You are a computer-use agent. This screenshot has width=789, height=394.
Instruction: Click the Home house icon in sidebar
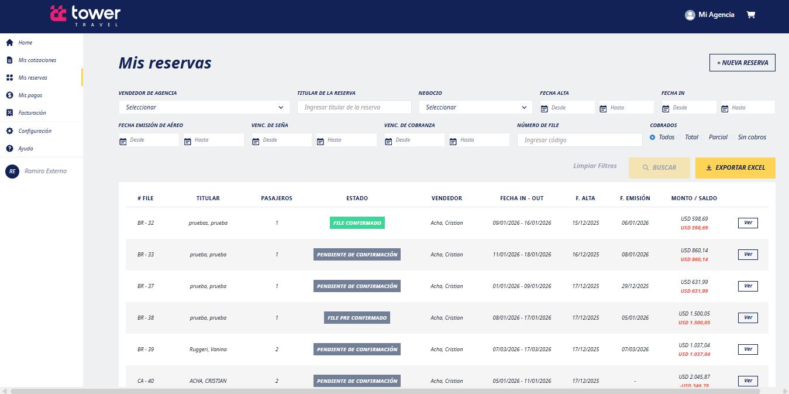(x=9, y=43)
